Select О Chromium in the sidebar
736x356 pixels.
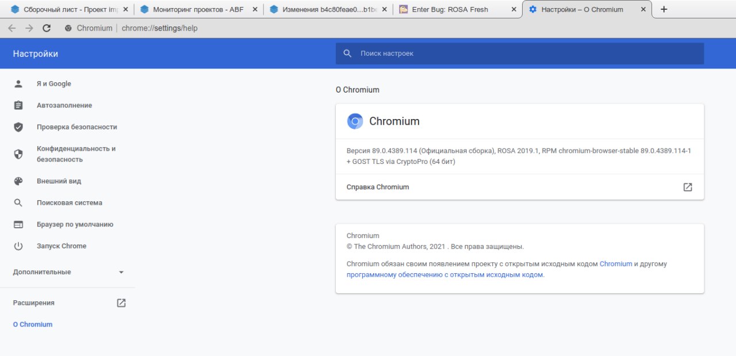[x=33, y=324]
